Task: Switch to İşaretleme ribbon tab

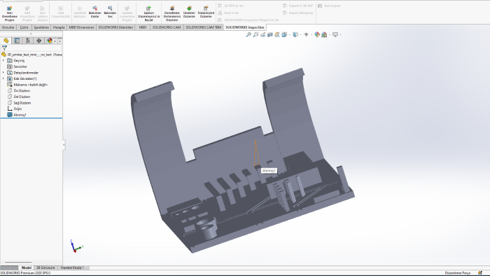Action: (41, 27)
